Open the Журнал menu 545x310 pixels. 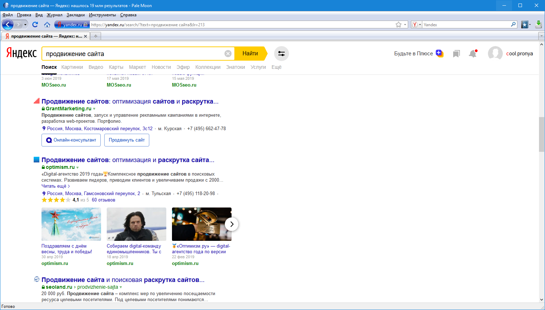54,15
